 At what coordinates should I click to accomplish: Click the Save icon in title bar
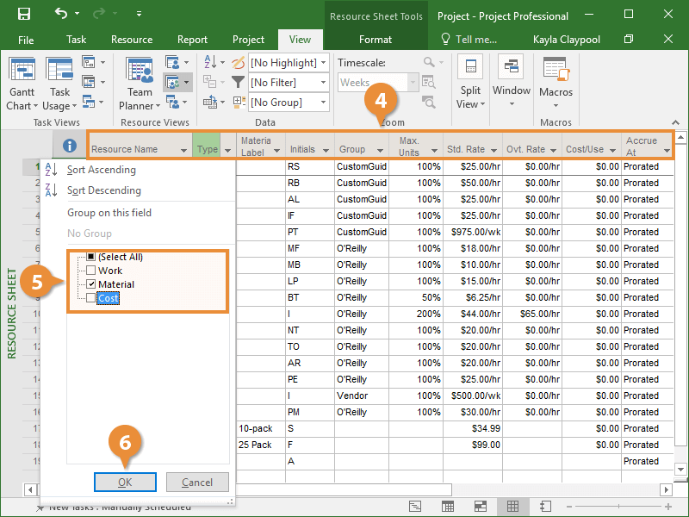(x=24, y=15)
